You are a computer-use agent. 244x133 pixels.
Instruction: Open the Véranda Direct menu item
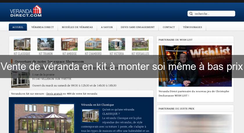pos(42,27)
